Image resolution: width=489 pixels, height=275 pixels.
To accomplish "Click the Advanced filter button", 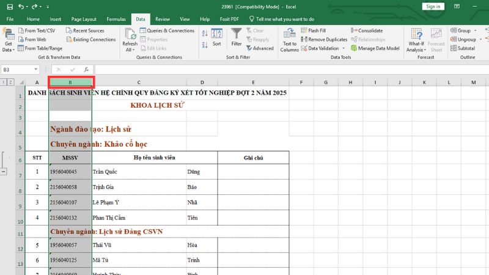I will (x=259, y=48).
